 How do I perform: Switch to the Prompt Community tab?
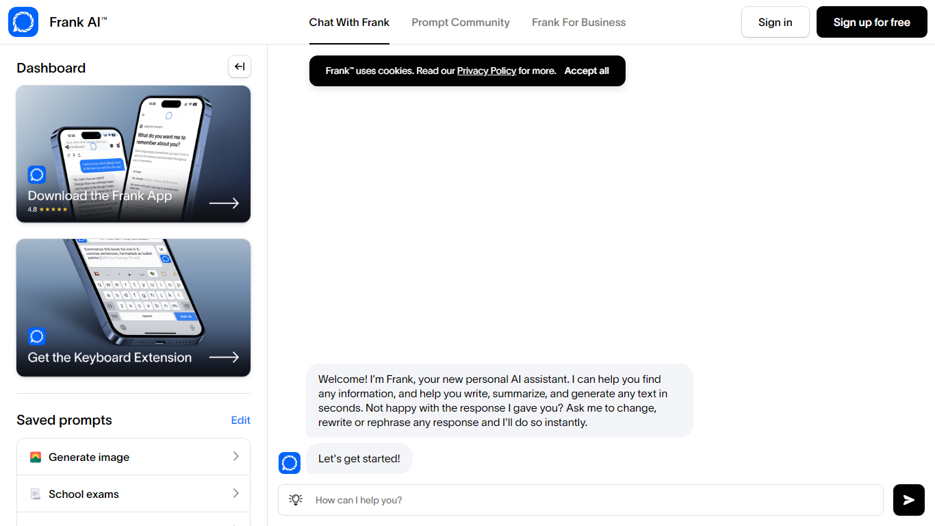[461, 22]
